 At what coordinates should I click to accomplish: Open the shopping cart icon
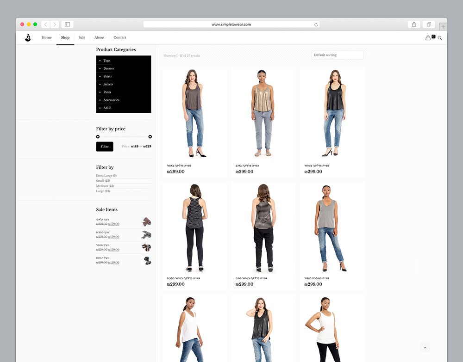[x=428, y=38]
